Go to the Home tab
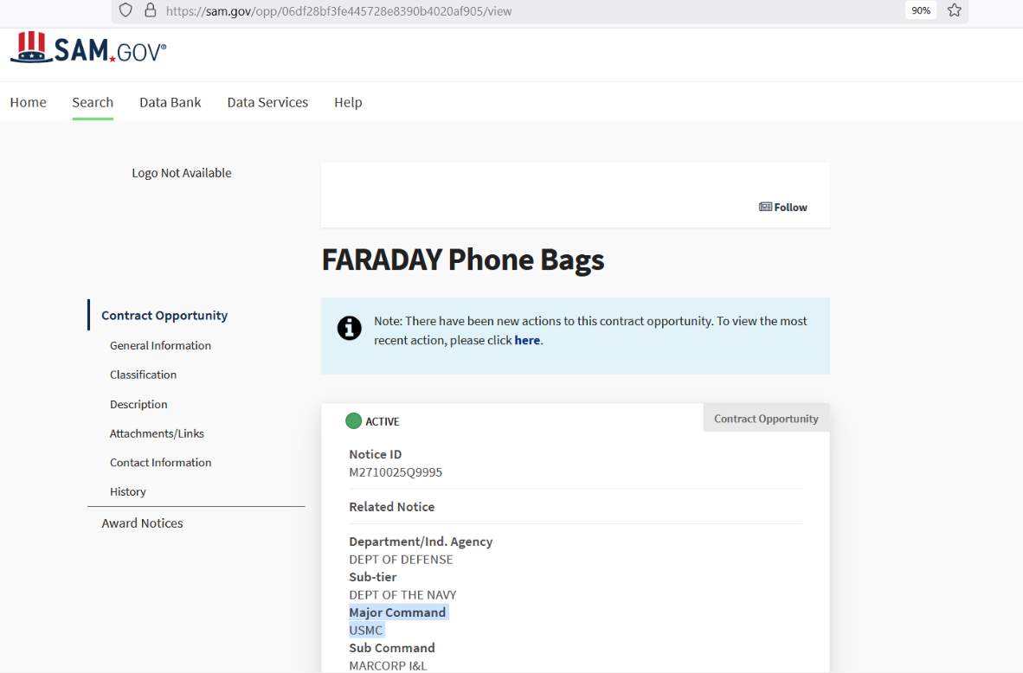Viewport: 1023px width, 673px height. (28, 102)
